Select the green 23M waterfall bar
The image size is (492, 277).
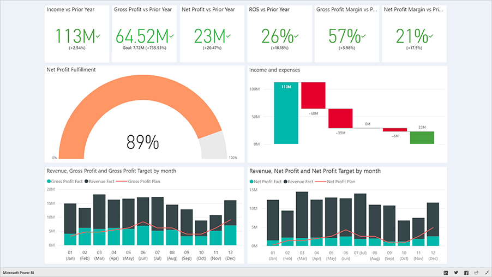(422, 137)
